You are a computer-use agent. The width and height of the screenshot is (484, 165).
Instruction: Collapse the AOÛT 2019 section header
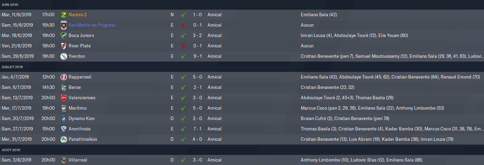(11, 150)
